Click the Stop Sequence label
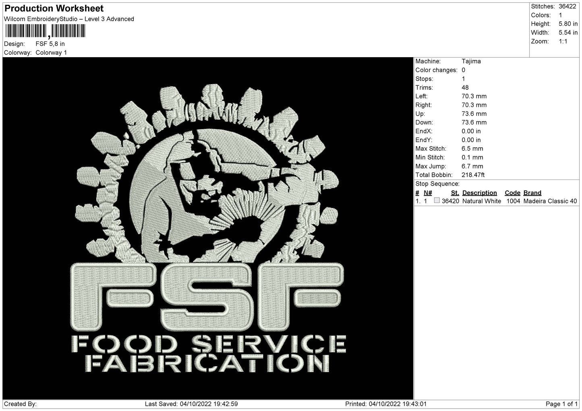 437,184
